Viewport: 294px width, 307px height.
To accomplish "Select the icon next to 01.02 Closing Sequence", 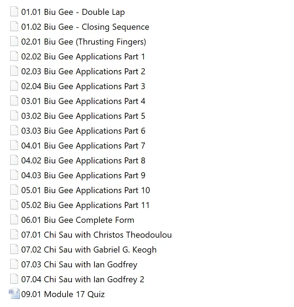I will [x=14, y=27].
